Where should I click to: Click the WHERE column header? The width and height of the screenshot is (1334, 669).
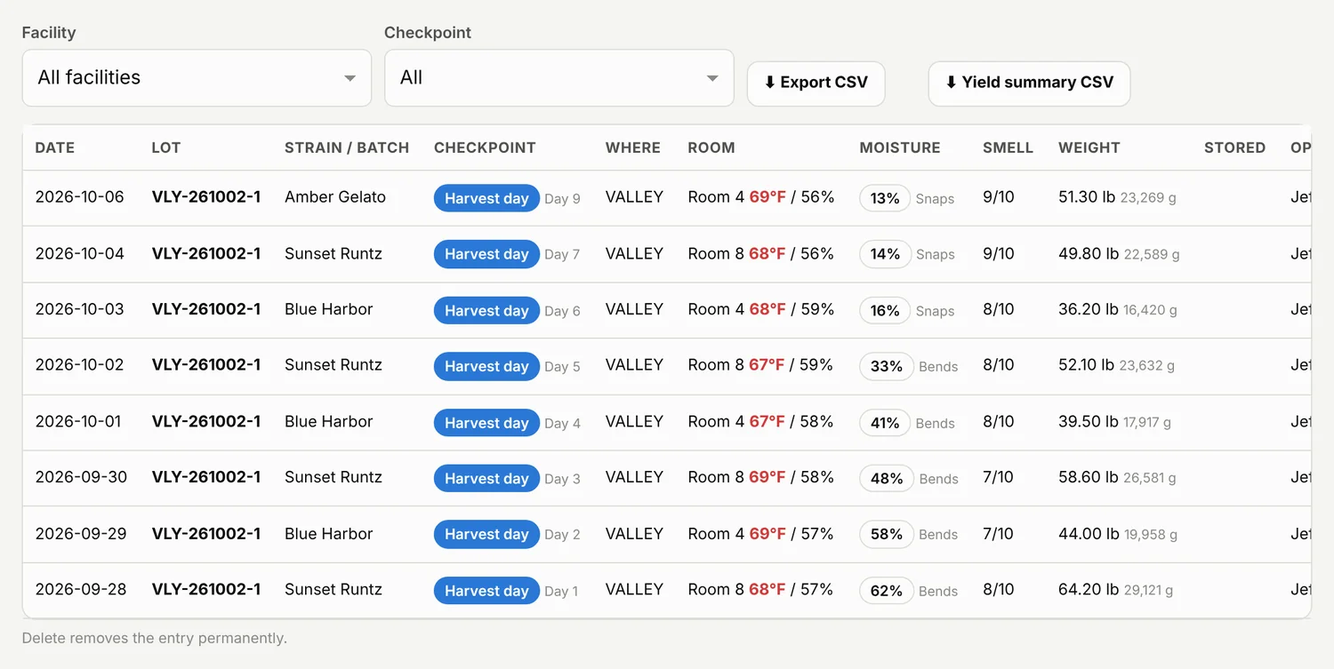pos(633,147)
